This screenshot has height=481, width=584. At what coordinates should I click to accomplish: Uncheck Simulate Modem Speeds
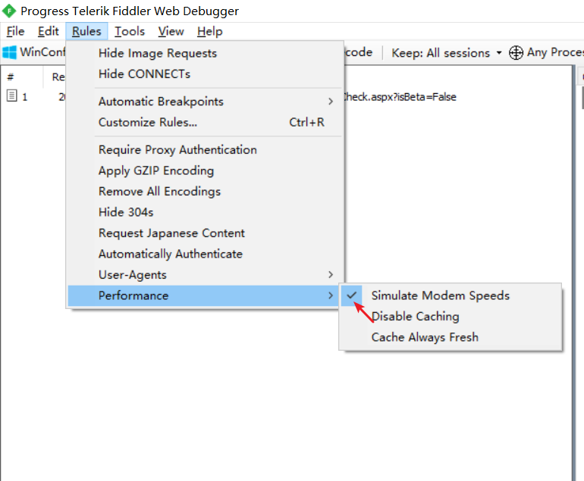(451, 295)
